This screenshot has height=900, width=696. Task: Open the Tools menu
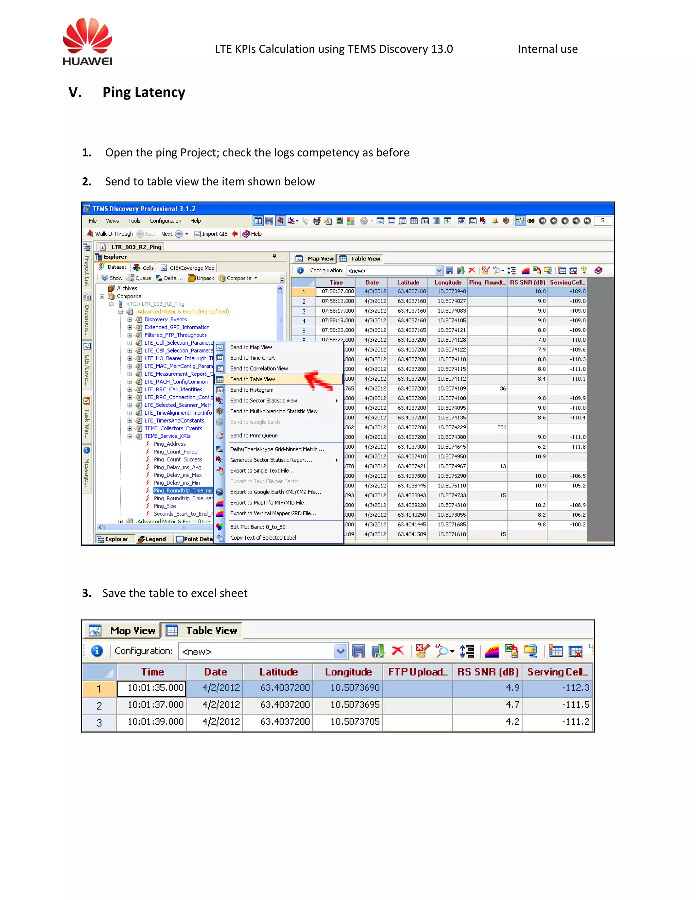(x=135, y=221)
